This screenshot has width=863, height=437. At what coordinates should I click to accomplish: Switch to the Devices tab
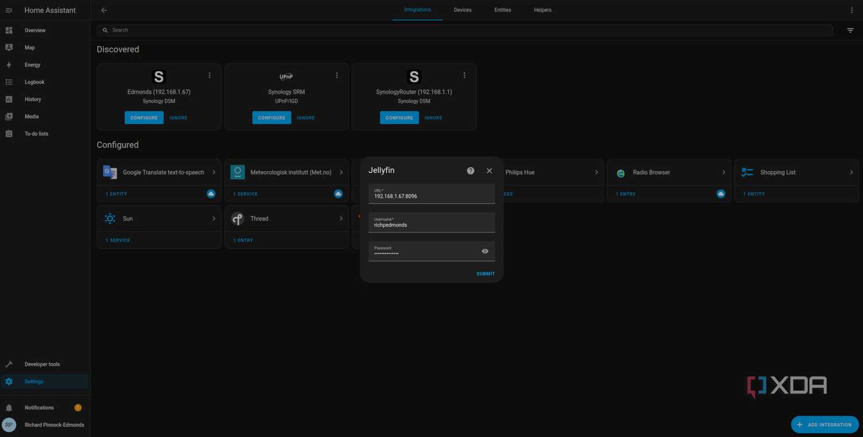[463, 10]
